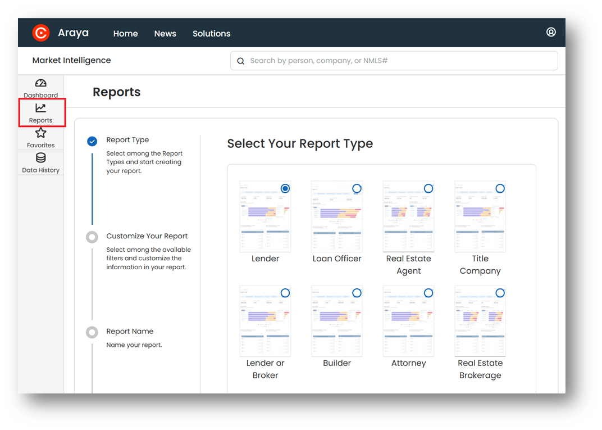The width and height of the screenshot is (602, 430).
Task: Click the Reports page title
Action: 117,92
